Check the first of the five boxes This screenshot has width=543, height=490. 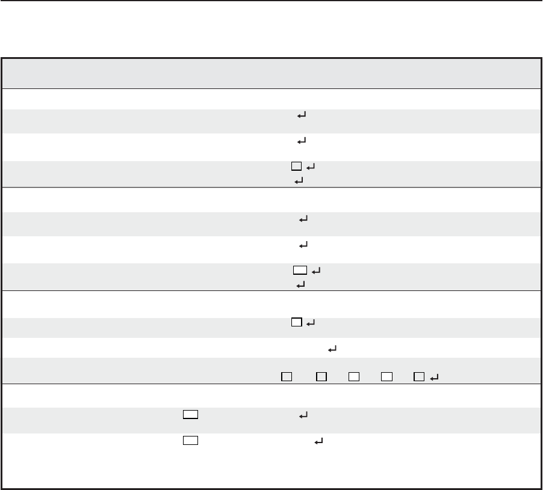(286, 378)
